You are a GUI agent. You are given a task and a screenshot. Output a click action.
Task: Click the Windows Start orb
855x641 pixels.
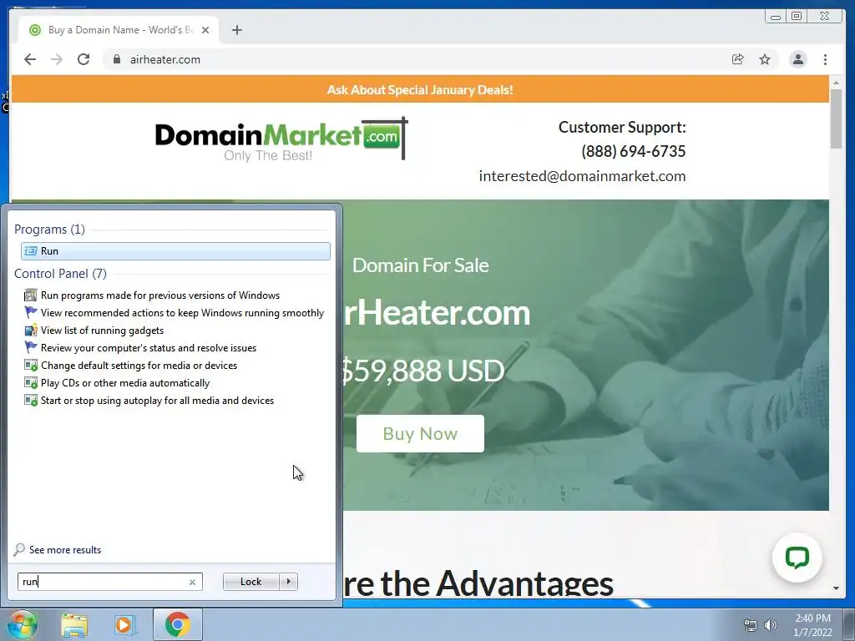[x=22, y=624]
